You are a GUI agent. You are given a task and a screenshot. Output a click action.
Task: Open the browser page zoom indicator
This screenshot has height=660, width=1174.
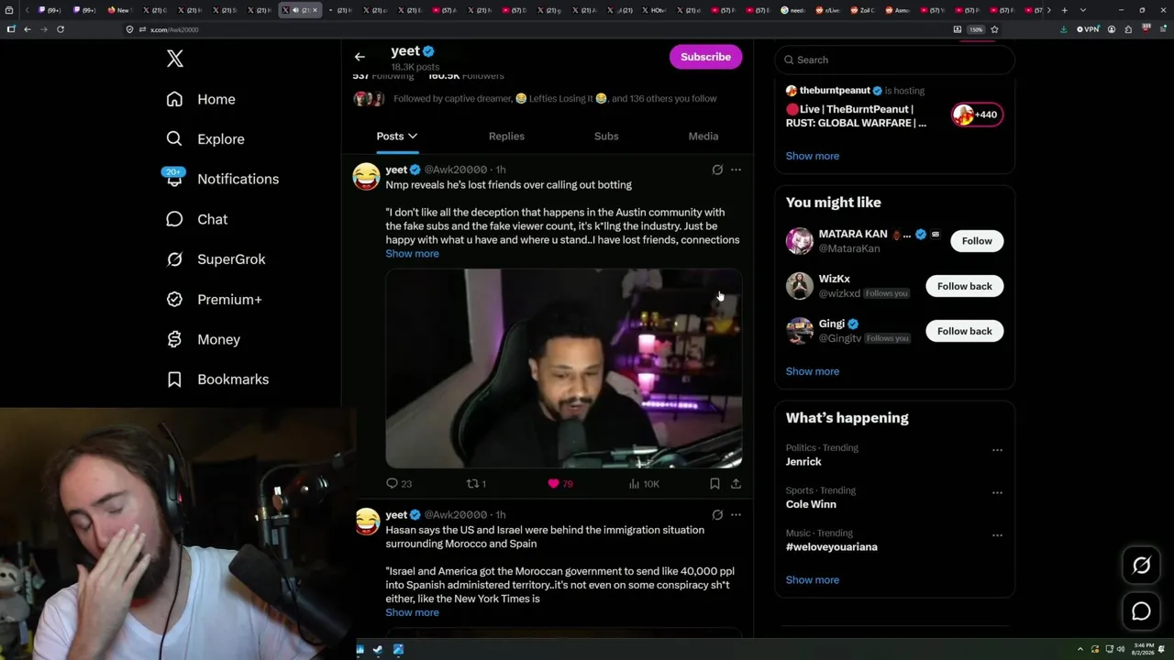(976, 29)
